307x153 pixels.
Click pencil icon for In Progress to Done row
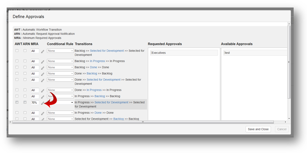43,113
